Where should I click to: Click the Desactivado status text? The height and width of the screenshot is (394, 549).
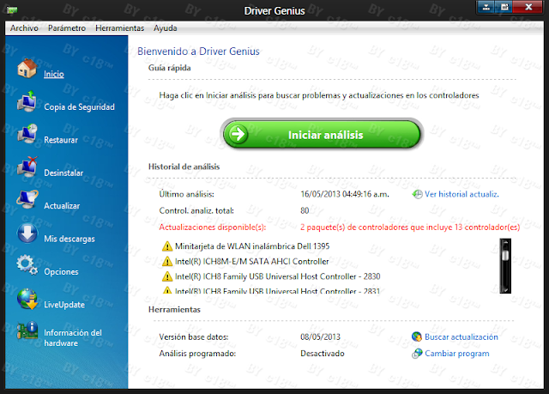point(323,354)
